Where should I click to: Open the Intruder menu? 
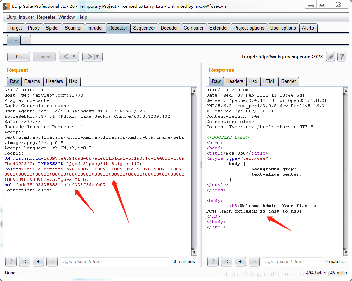(x=26, y=17)
